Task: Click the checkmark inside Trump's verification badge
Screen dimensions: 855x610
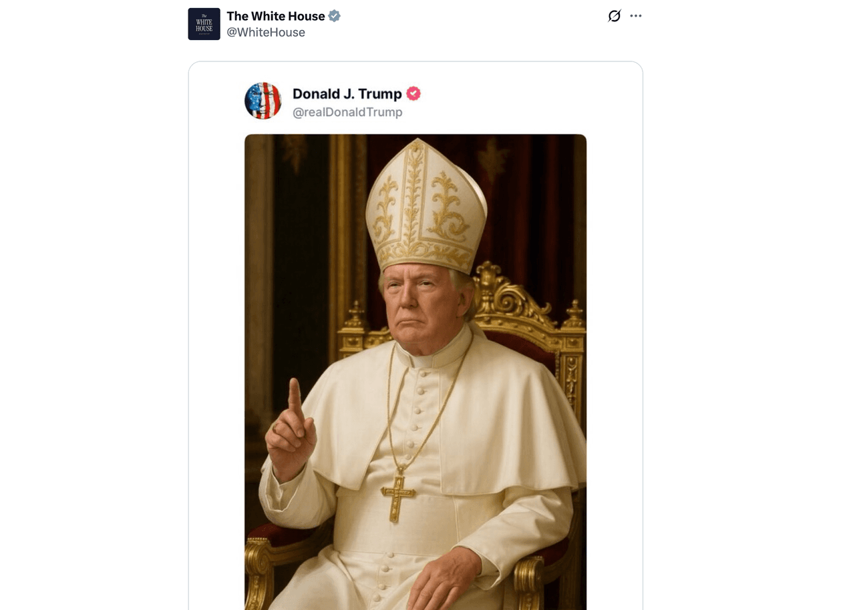Action: pos(413,93)
